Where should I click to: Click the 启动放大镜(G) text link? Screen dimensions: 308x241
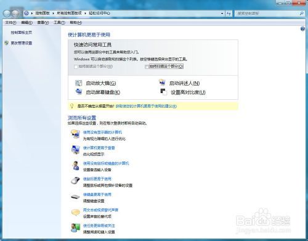coord(101,83)
